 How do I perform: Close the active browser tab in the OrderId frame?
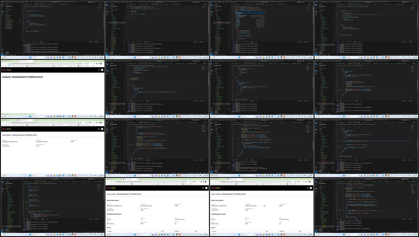(x=33, y=61)
